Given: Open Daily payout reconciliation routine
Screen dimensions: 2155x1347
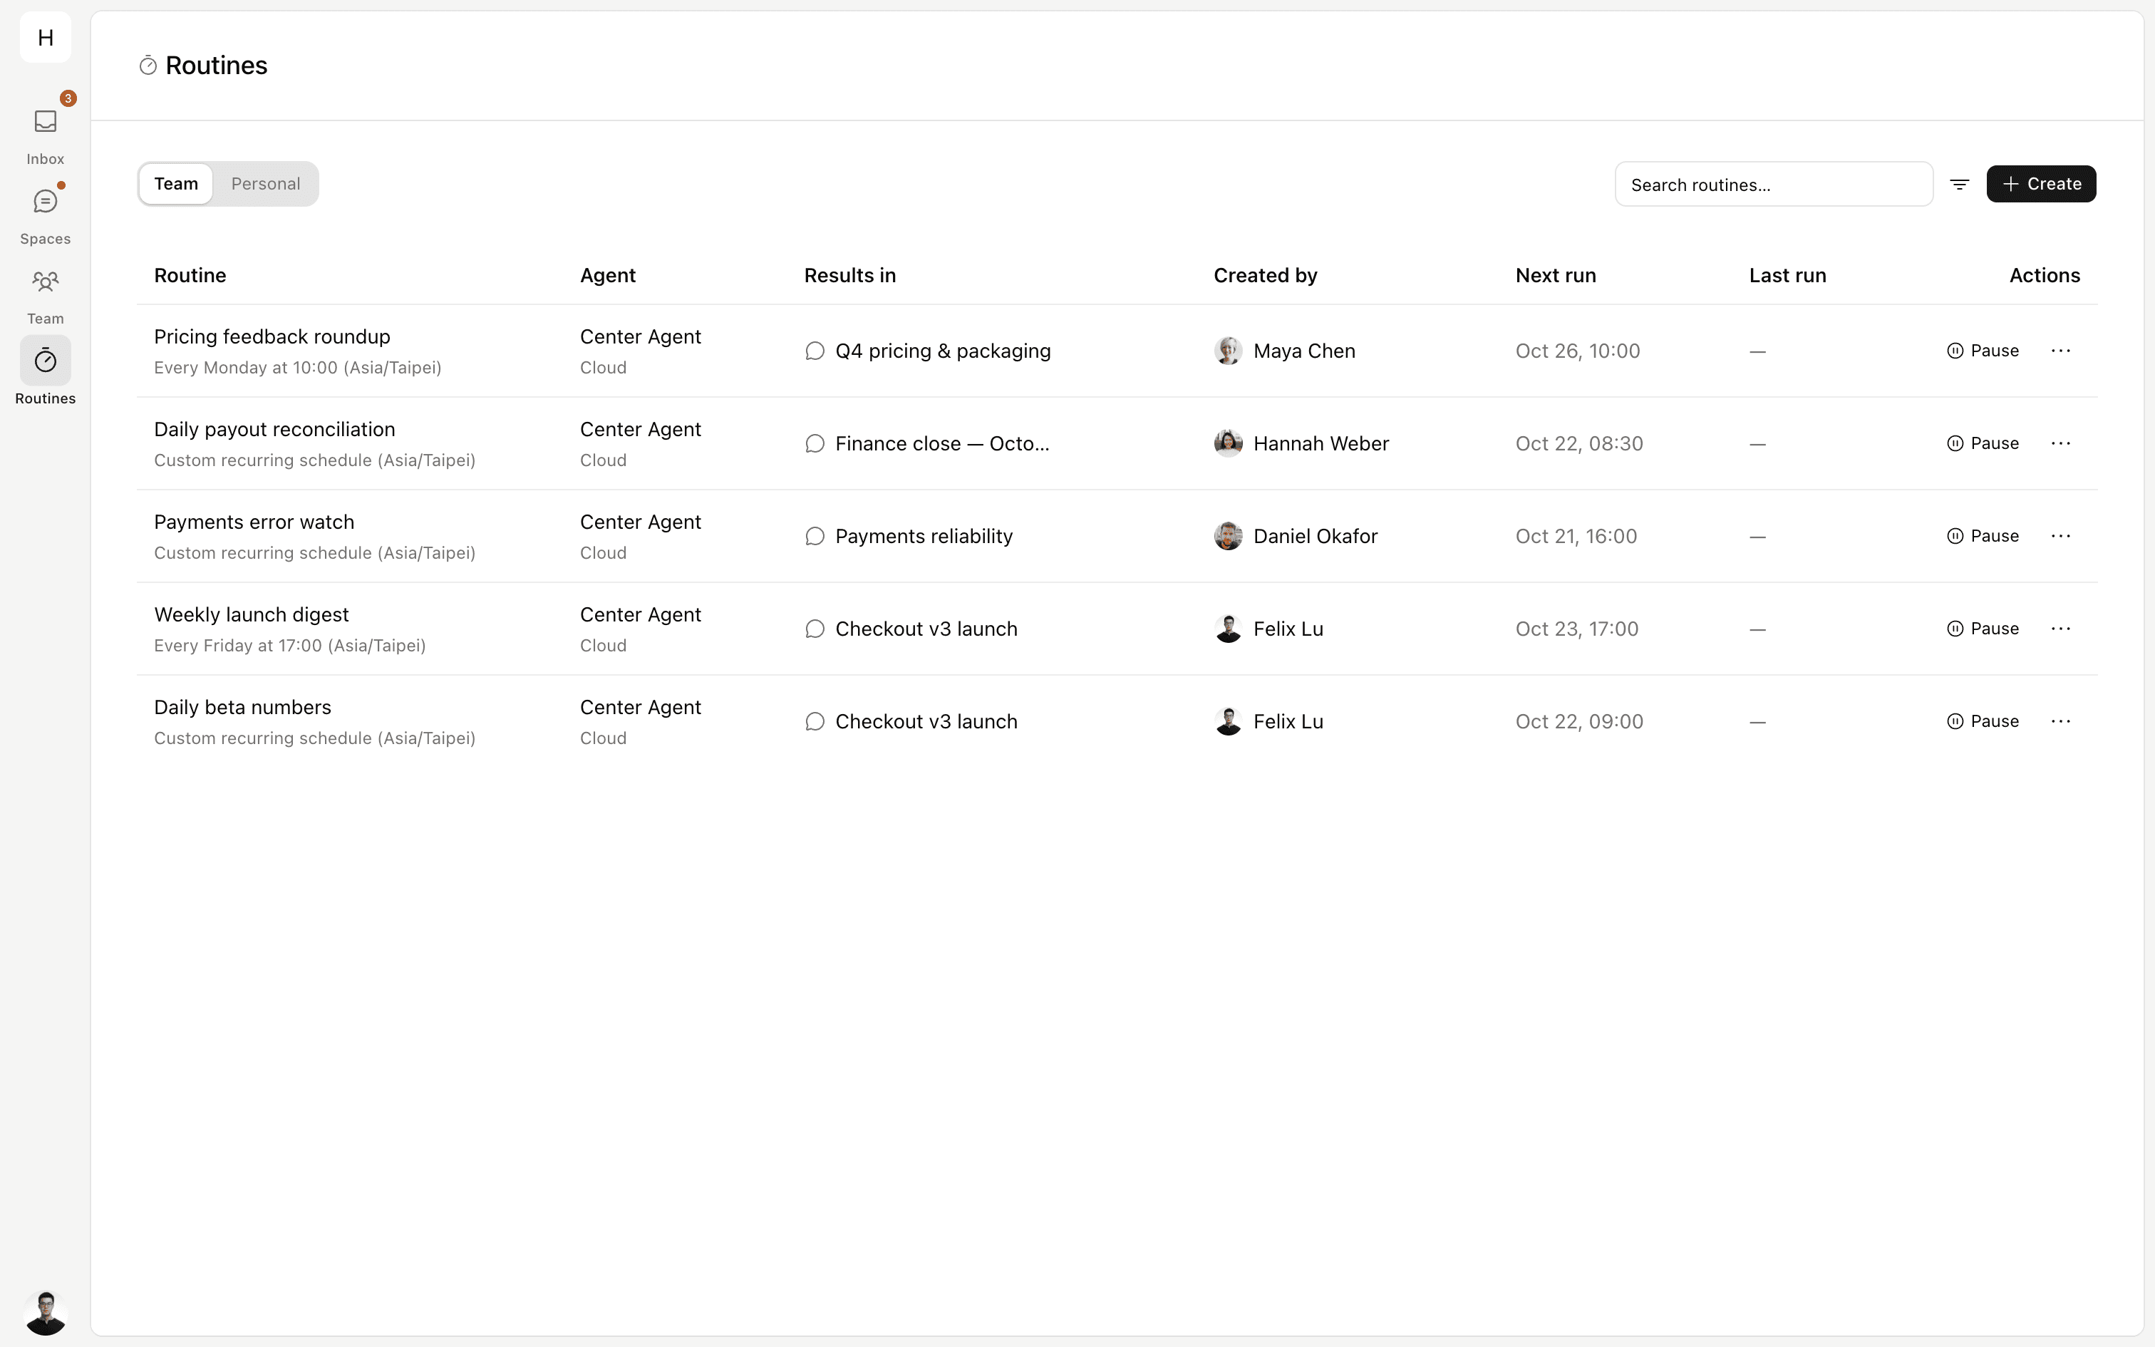Looking at the screenshot, I should 274,429.
